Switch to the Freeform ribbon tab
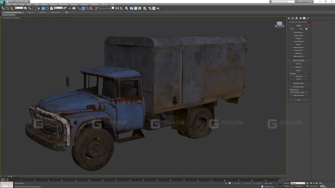The image size is (335, 188). coord(31,12)
